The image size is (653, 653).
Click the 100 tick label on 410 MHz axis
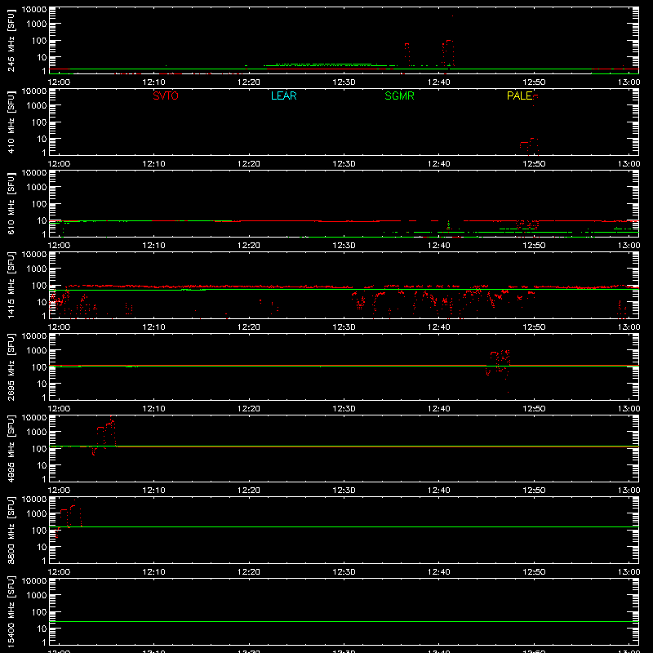(x=39, y=122)
